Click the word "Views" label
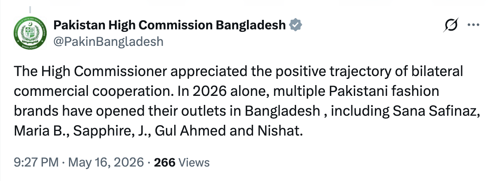 coord(194,162)
